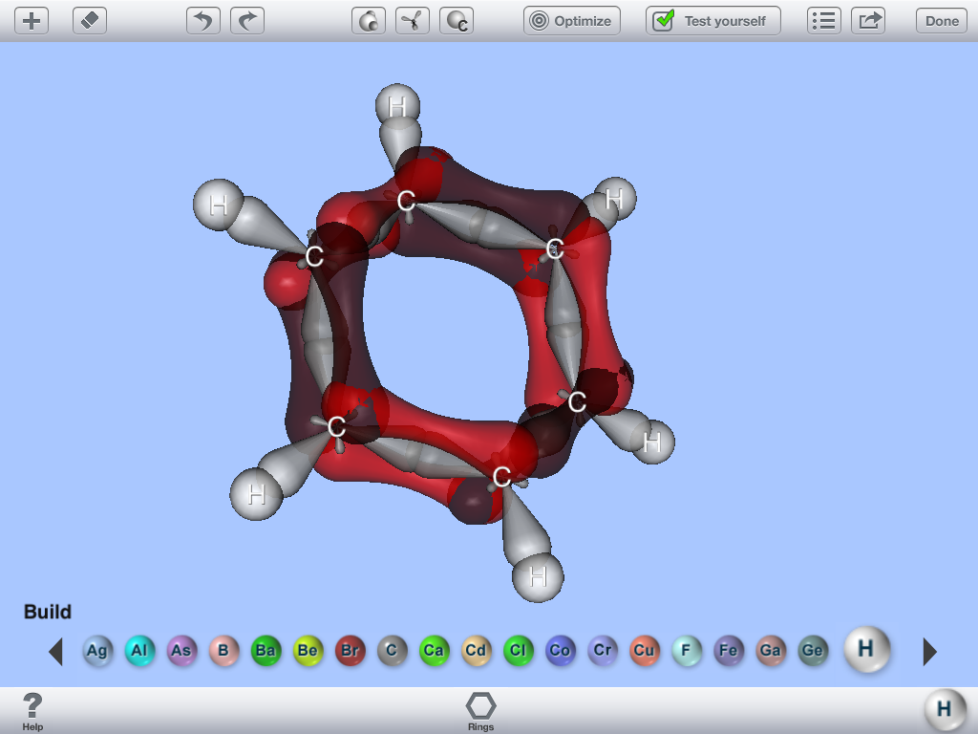Open the element substitution tool
978x734 pixels.
click(457, 20)
